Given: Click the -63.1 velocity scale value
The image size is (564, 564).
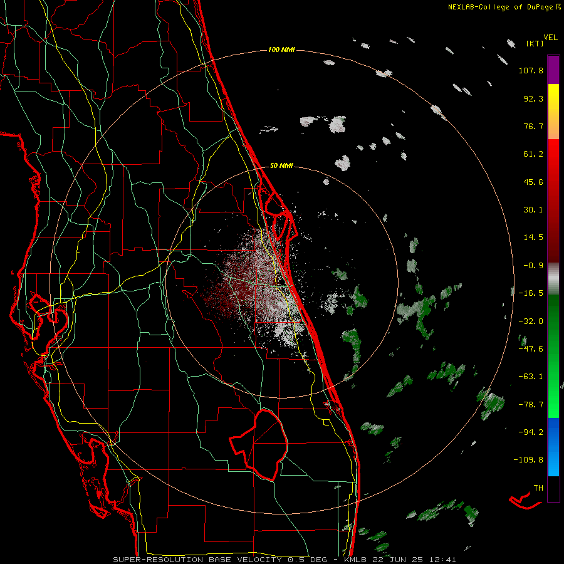Looking at the screenshot, I should pyautogui.click(x=531, y=377).
